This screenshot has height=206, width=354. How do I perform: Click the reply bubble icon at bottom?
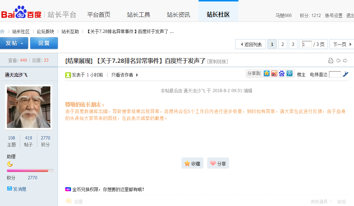tap(68, 201)
